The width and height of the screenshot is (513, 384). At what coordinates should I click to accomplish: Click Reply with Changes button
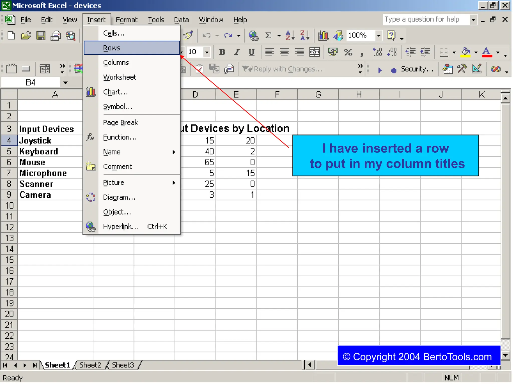point(282,69)
